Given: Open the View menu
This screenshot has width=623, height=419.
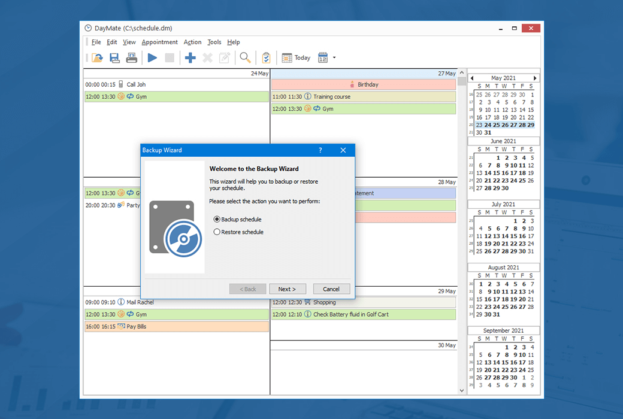Looking at the screenshot, I should (x=129, y=42).
